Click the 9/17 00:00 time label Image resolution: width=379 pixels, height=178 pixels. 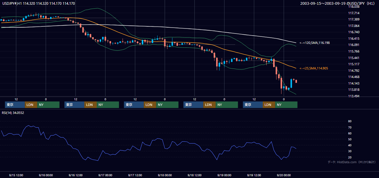click(x=105, y=175)
